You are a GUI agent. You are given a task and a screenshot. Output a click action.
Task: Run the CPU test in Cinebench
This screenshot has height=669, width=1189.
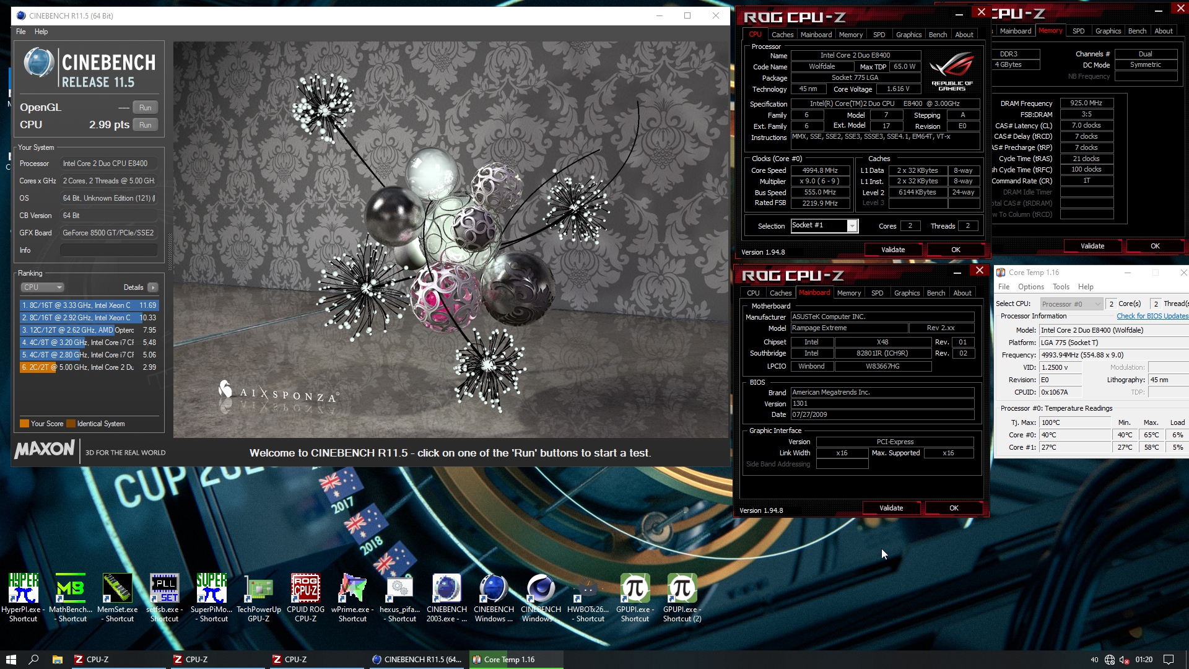point(145,125)
